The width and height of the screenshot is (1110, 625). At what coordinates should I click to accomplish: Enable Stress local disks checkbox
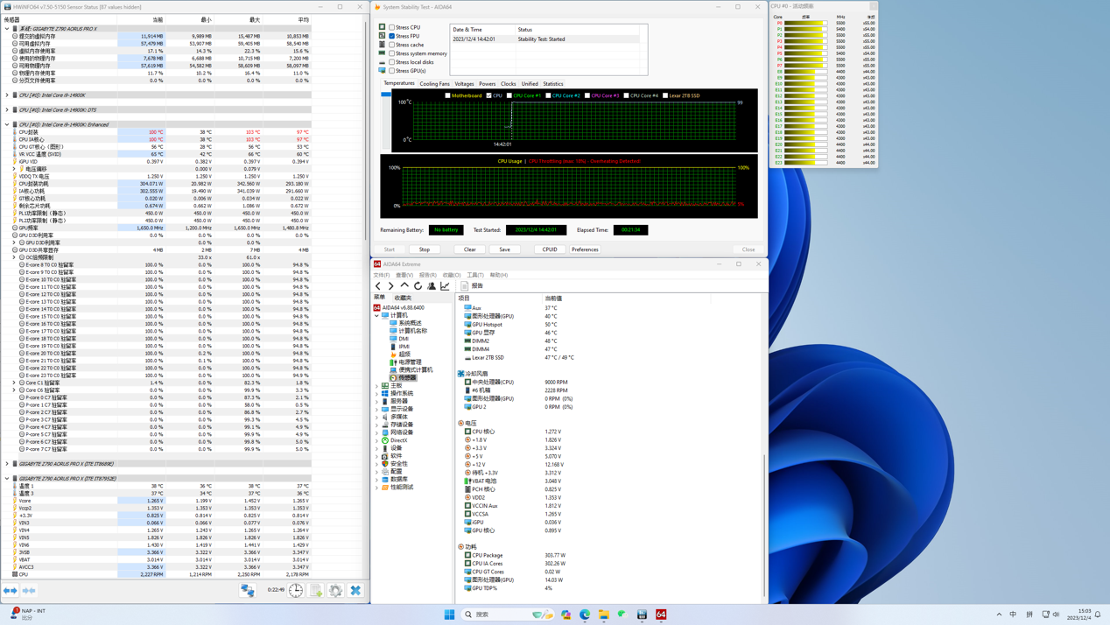point(391,62)
